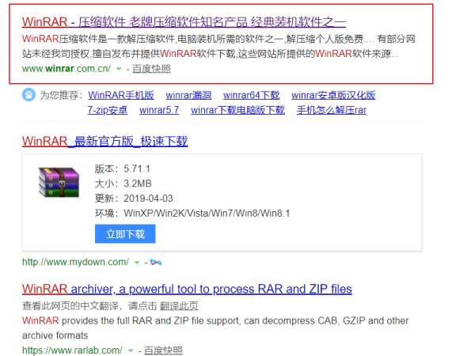The width and height of the screenshot is (475, 356).
Task: Expand dropdown arrow next to rarlab.com URL
Action: pyautogui.click(x=131, y=350)
